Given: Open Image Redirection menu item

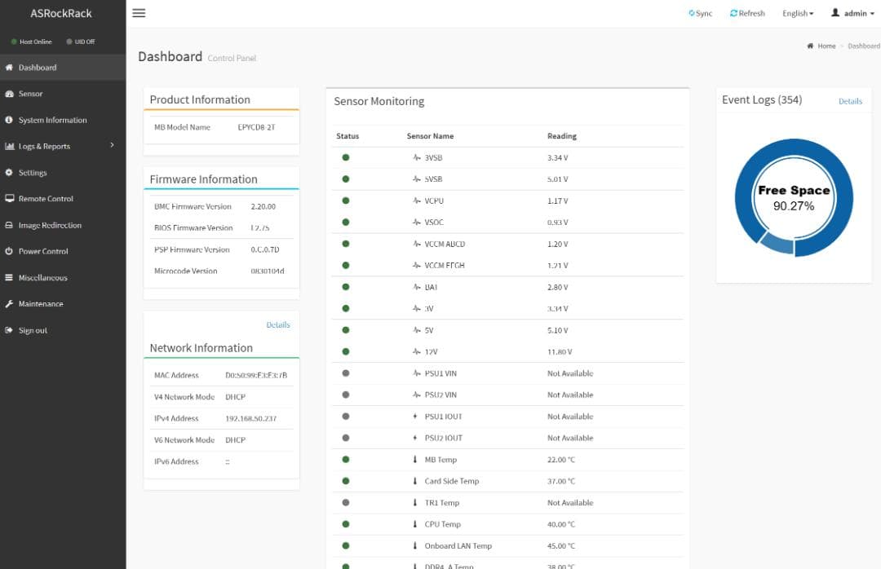Looking at the screenshot, I should tap(50, 225).
